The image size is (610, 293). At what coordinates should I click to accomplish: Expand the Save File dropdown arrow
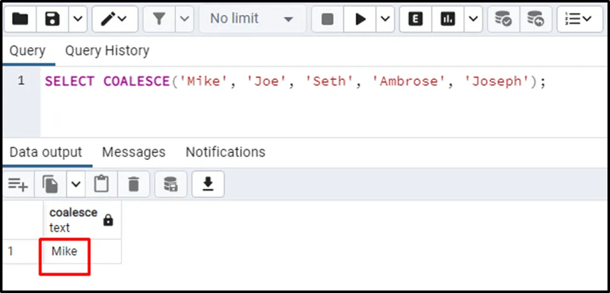78,19
